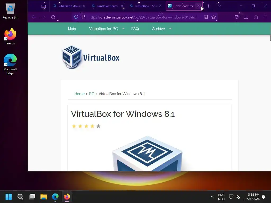
Task: Open the extensions puzzle icon
Action: point(256,17)
